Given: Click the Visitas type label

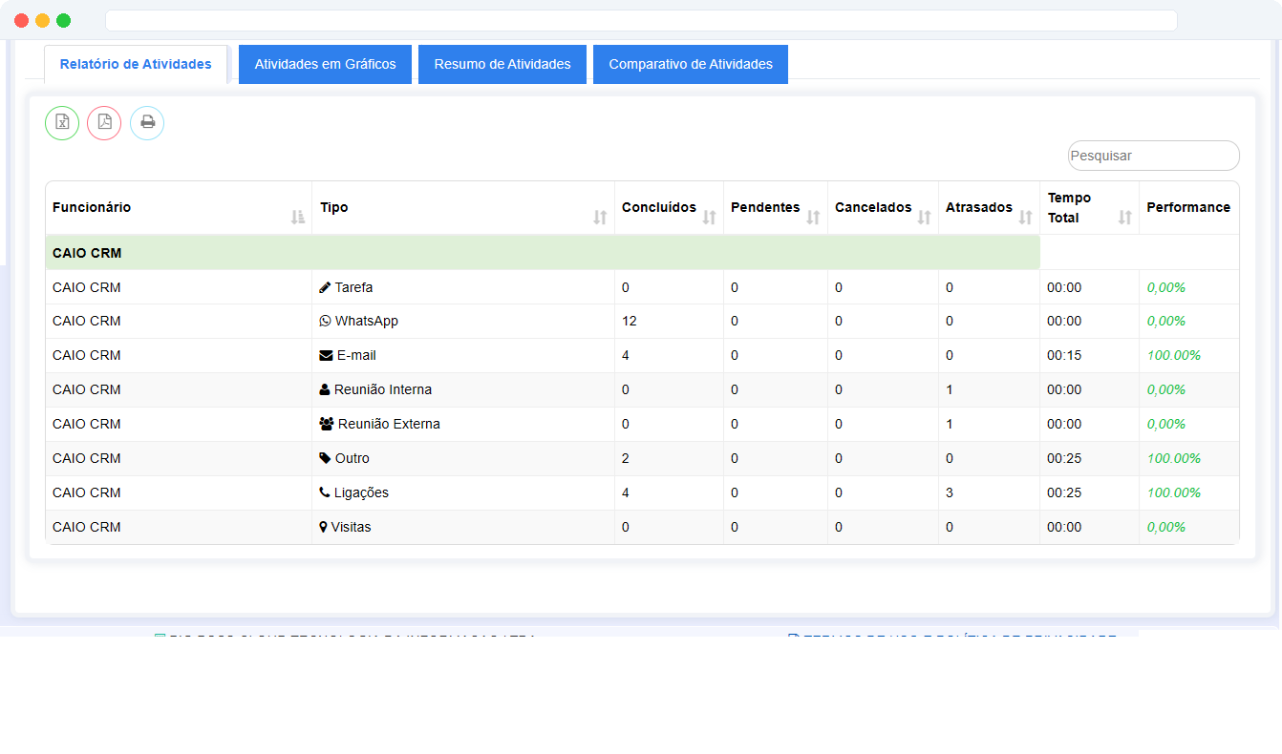Looking at the screenshot, I should point(352,528).
